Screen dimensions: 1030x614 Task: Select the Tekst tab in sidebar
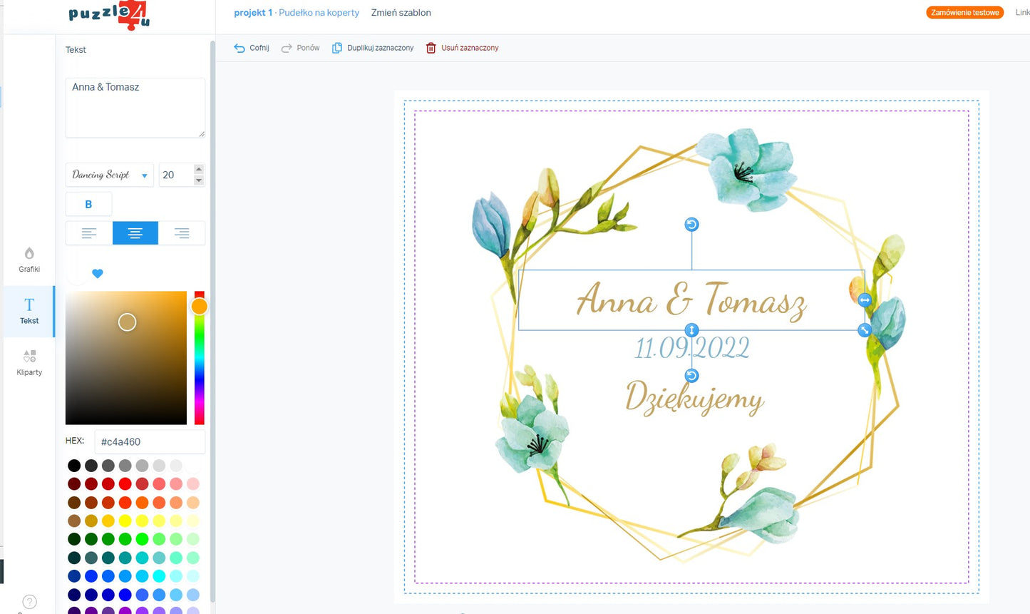coord(29,311)
